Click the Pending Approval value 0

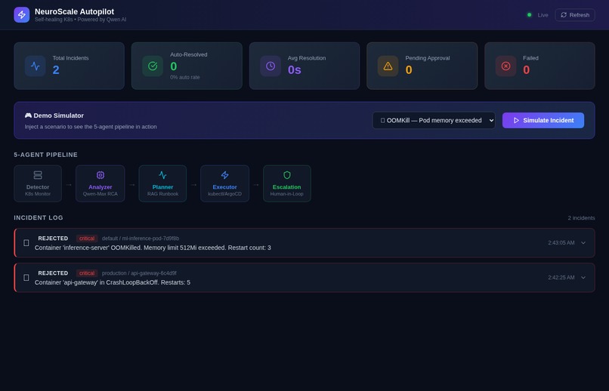pos(409,69)
